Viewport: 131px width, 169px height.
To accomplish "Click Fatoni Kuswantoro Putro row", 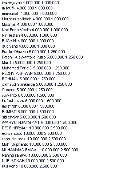I will [42, 57].
